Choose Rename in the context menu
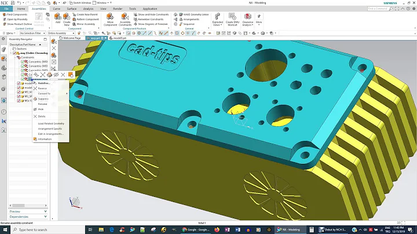 pos(42,104)
